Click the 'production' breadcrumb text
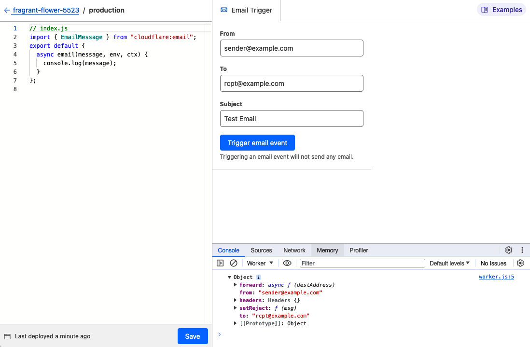 [107, 11]
